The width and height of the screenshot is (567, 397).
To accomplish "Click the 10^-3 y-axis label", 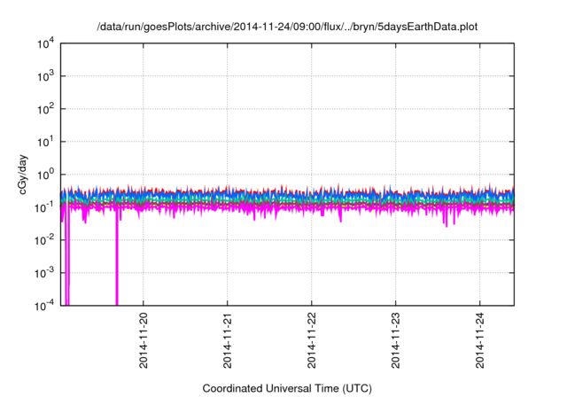I will click(44, 273).
